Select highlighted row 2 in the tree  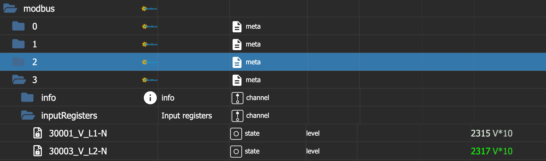(x=35, y=62)
